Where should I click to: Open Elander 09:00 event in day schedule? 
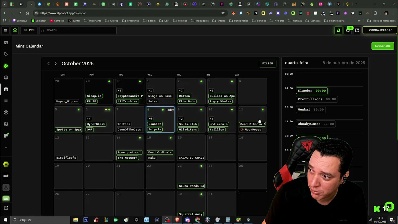click(312, 91)
